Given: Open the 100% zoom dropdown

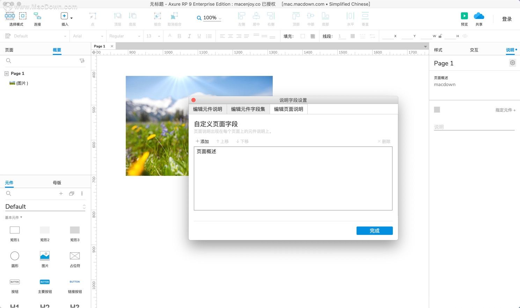Looking at the screenshot, I should 220,18.
